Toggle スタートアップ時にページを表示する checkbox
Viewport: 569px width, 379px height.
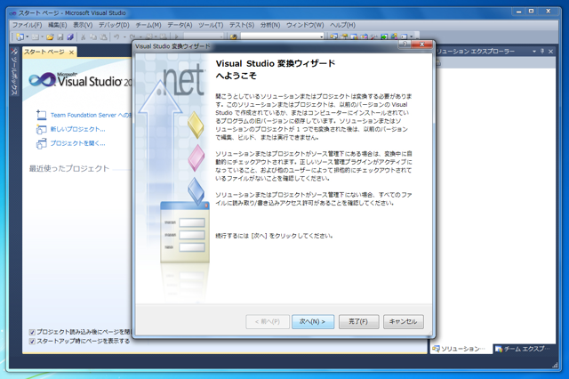click(x=32, y=342)
